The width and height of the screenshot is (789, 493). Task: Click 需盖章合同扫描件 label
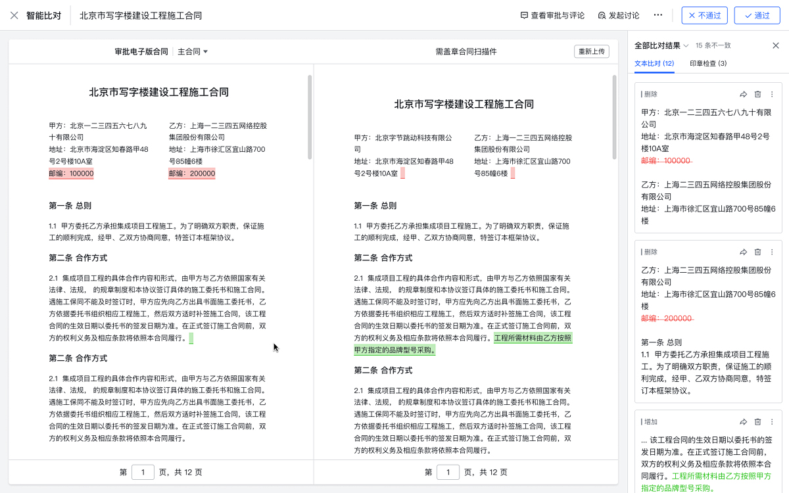[466, 51]
